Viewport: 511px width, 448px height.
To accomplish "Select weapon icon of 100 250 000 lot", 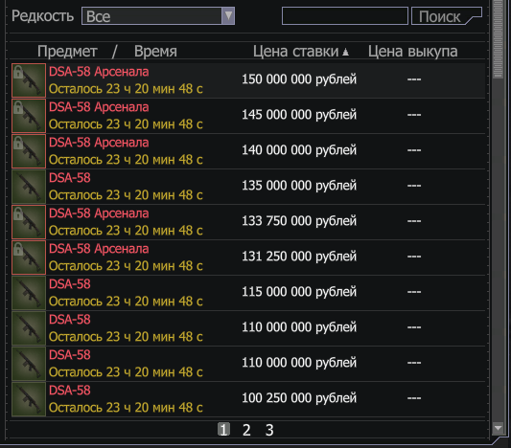I will click(x=29, y=399).
